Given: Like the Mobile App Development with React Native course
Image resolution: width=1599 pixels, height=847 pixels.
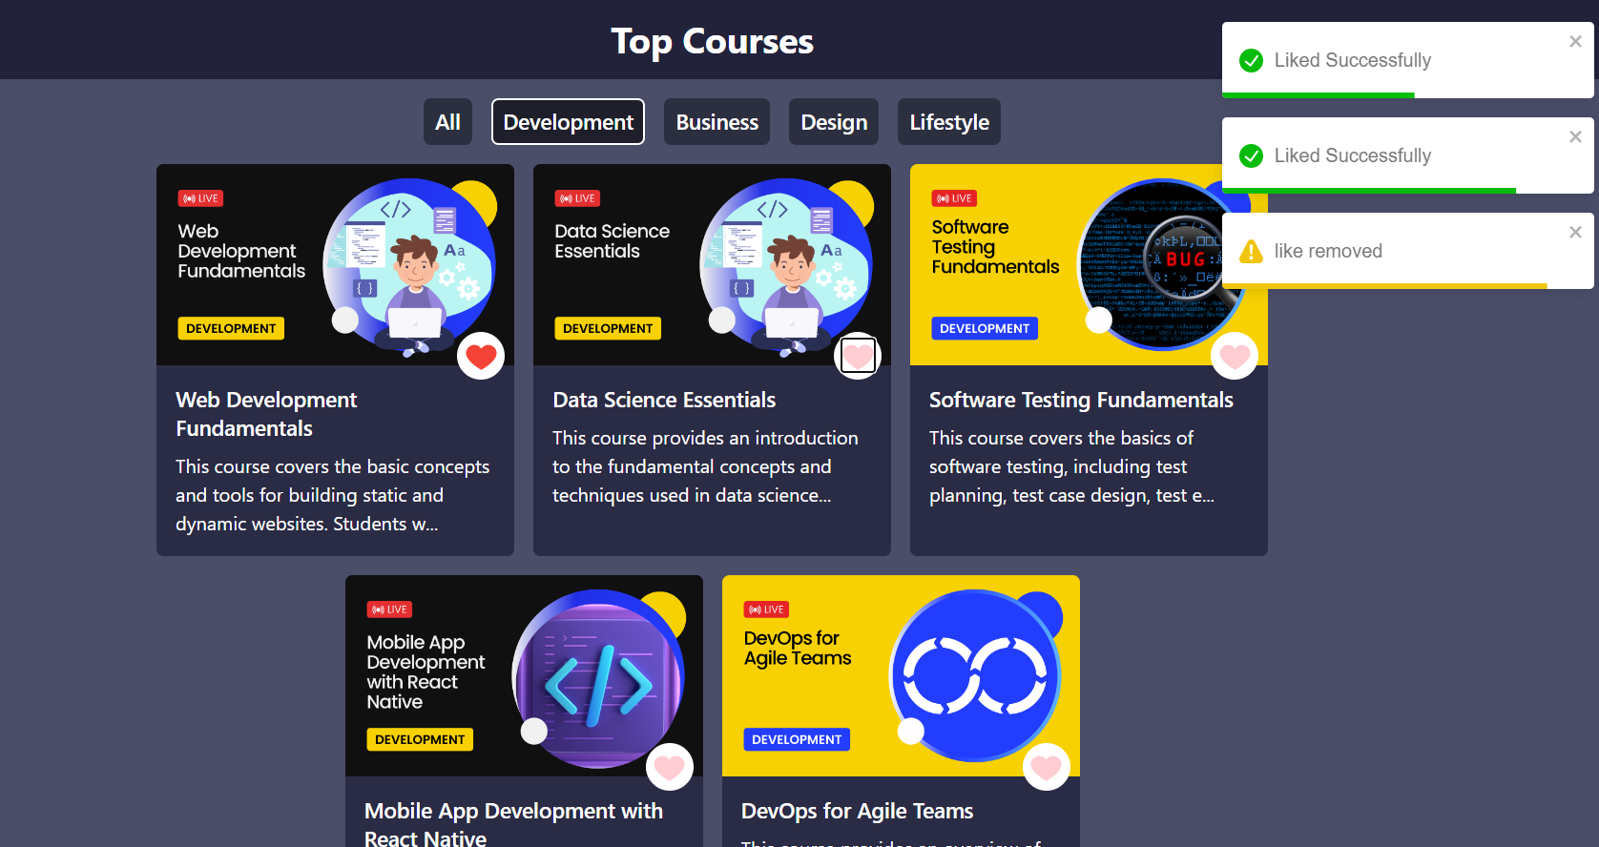Looking at the screenshot, I should point(670,767).
